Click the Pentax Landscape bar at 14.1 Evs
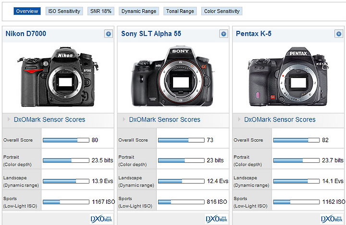This screenshot has width=346, height=225. point(297,182)
